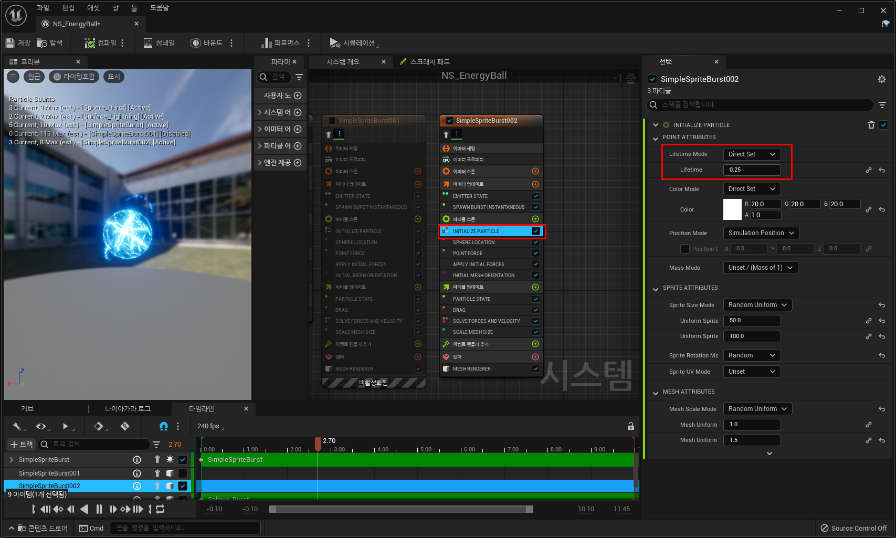
Task: Pause the timeline playback
Action: tap(99, 509)
